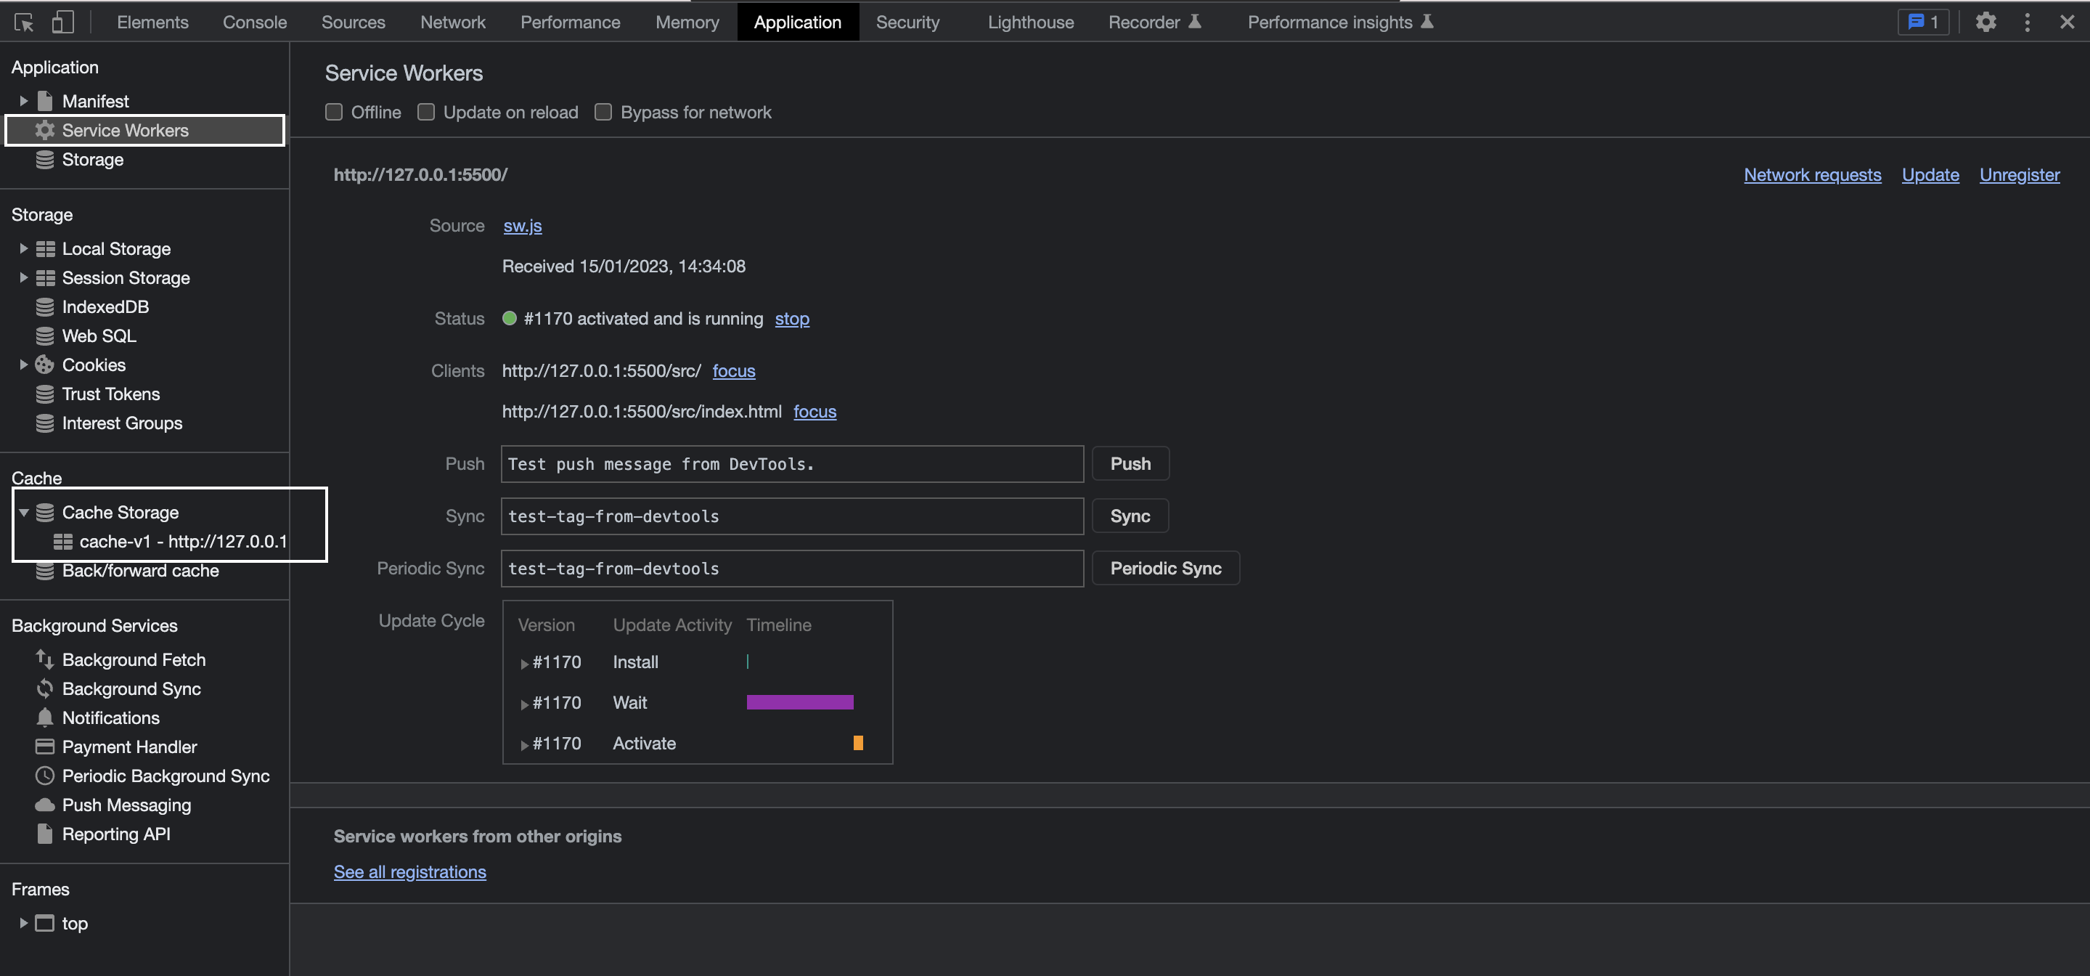2090x976 pixels.
Task: Activate the inspect element picker icon
Action: [23, 22]
